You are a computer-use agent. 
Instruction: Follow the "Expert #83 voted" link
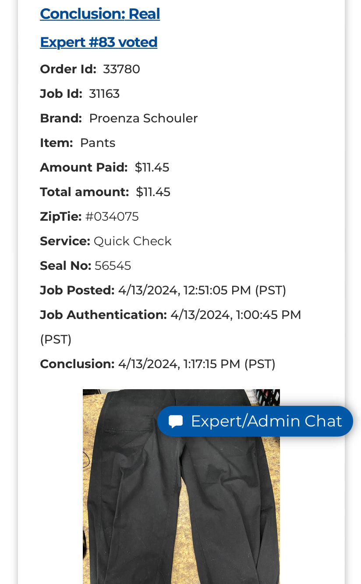point(99,42)
